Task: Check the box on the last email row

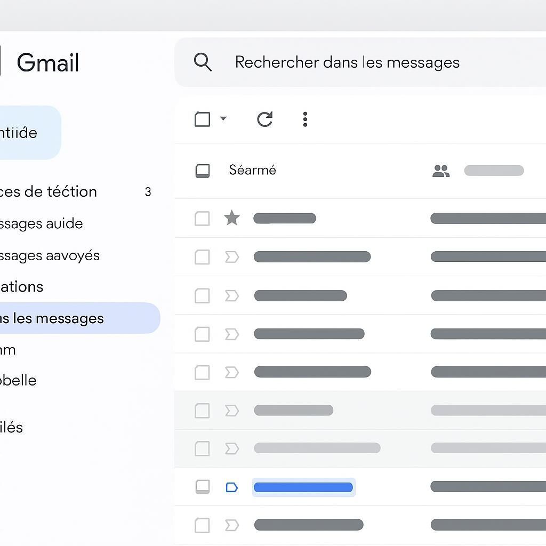Action: click(x=202, y=525)
